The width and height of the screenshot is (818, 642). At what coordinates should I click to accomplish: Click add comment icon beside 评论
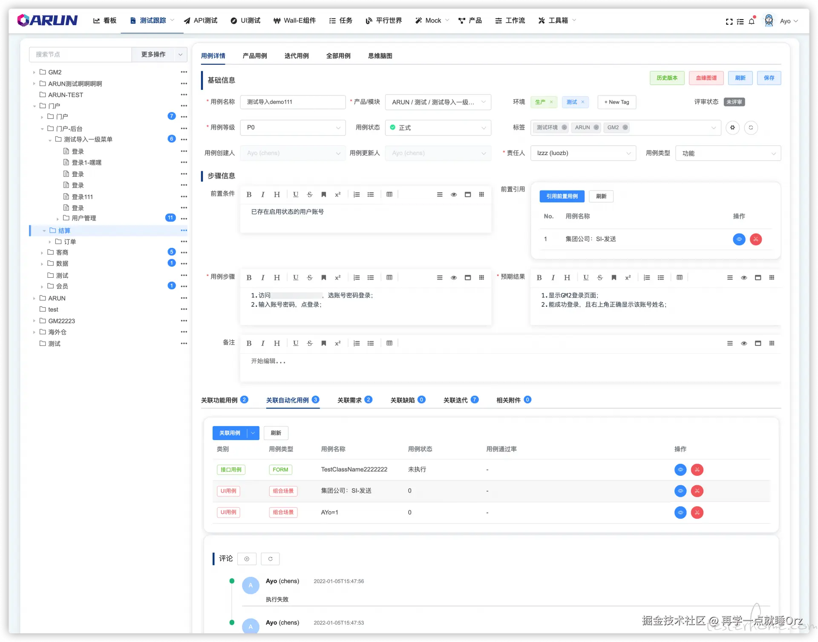tap(247, 559)
